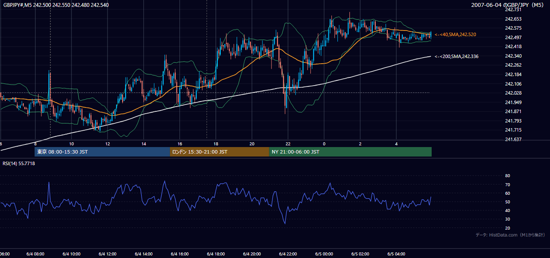Click the 241.637 price axis label
The height and width of the screenshot is (258, 550).
[513, 139]
